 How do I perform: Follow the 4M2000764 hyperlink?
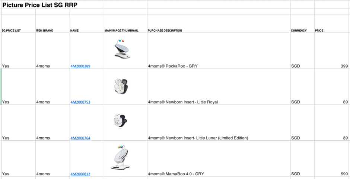pos(80,138)
